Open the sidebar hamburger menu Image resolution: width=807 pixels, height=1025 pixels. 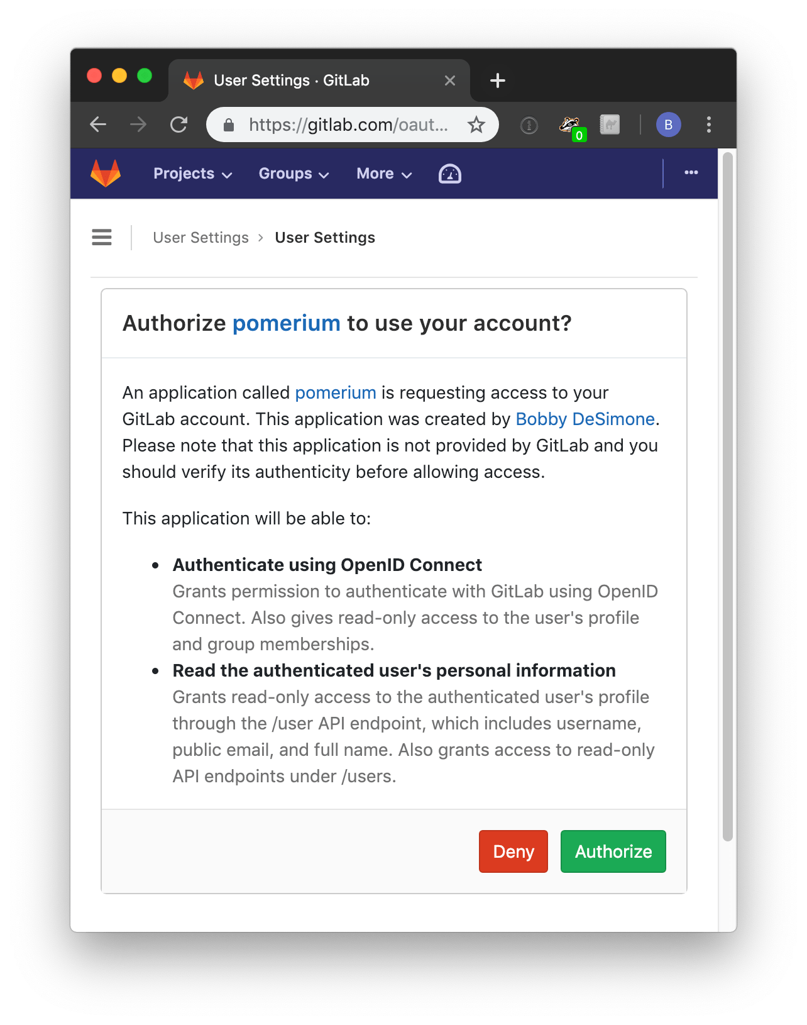[102, 237]
